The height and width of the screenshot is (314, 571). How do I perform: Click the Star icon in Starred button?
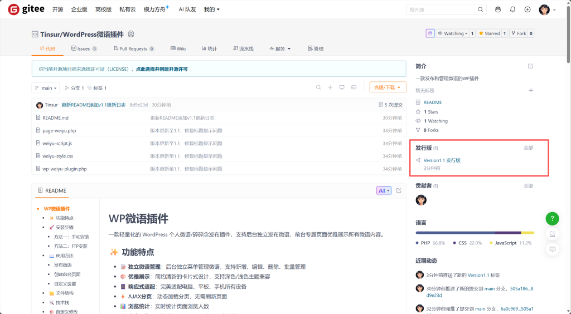point(481,33)
